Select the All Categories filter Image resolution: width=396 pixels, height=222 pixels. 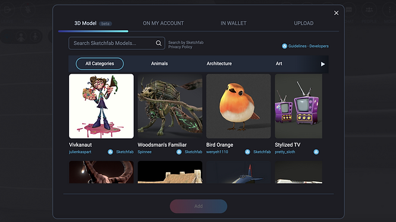[100, 64]
